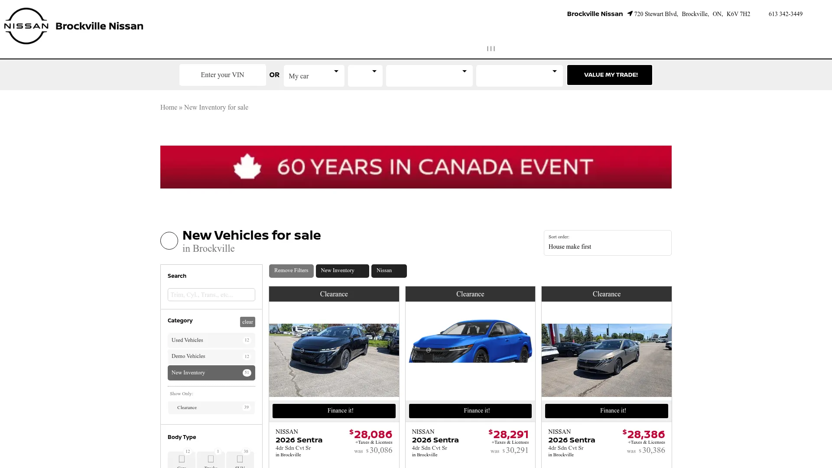The height and width of the screenshot is (468, 832).
Task: Click the Value My Trade button
Action: (610, 75)
